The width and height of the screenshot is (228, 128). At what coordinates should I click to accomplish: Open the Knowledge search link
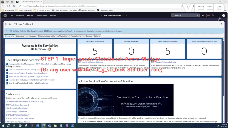pyautogui.click(x=43, y=83)
